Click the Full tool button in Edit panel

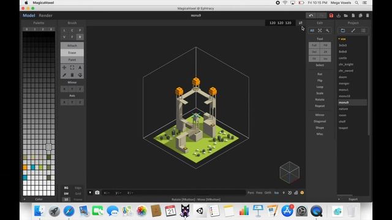314,45
